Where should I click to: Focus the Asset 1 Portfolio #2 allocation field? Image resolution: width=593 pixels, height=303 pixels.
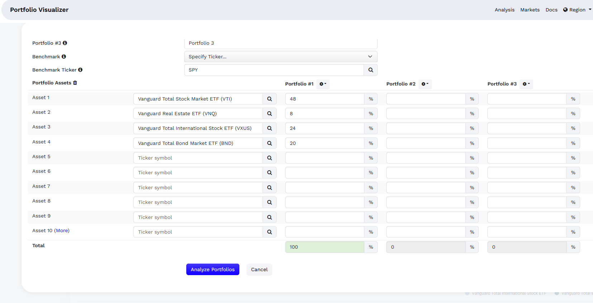[x=426, y=99]
